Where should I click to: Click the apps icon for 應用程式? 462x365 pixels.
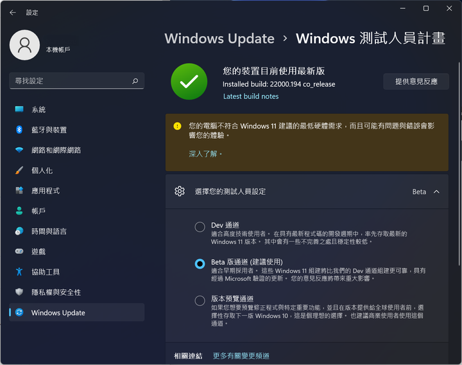tap(19, 191)
